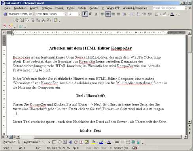
Task: Open the Dash Style options
Action: pos(122,142)
